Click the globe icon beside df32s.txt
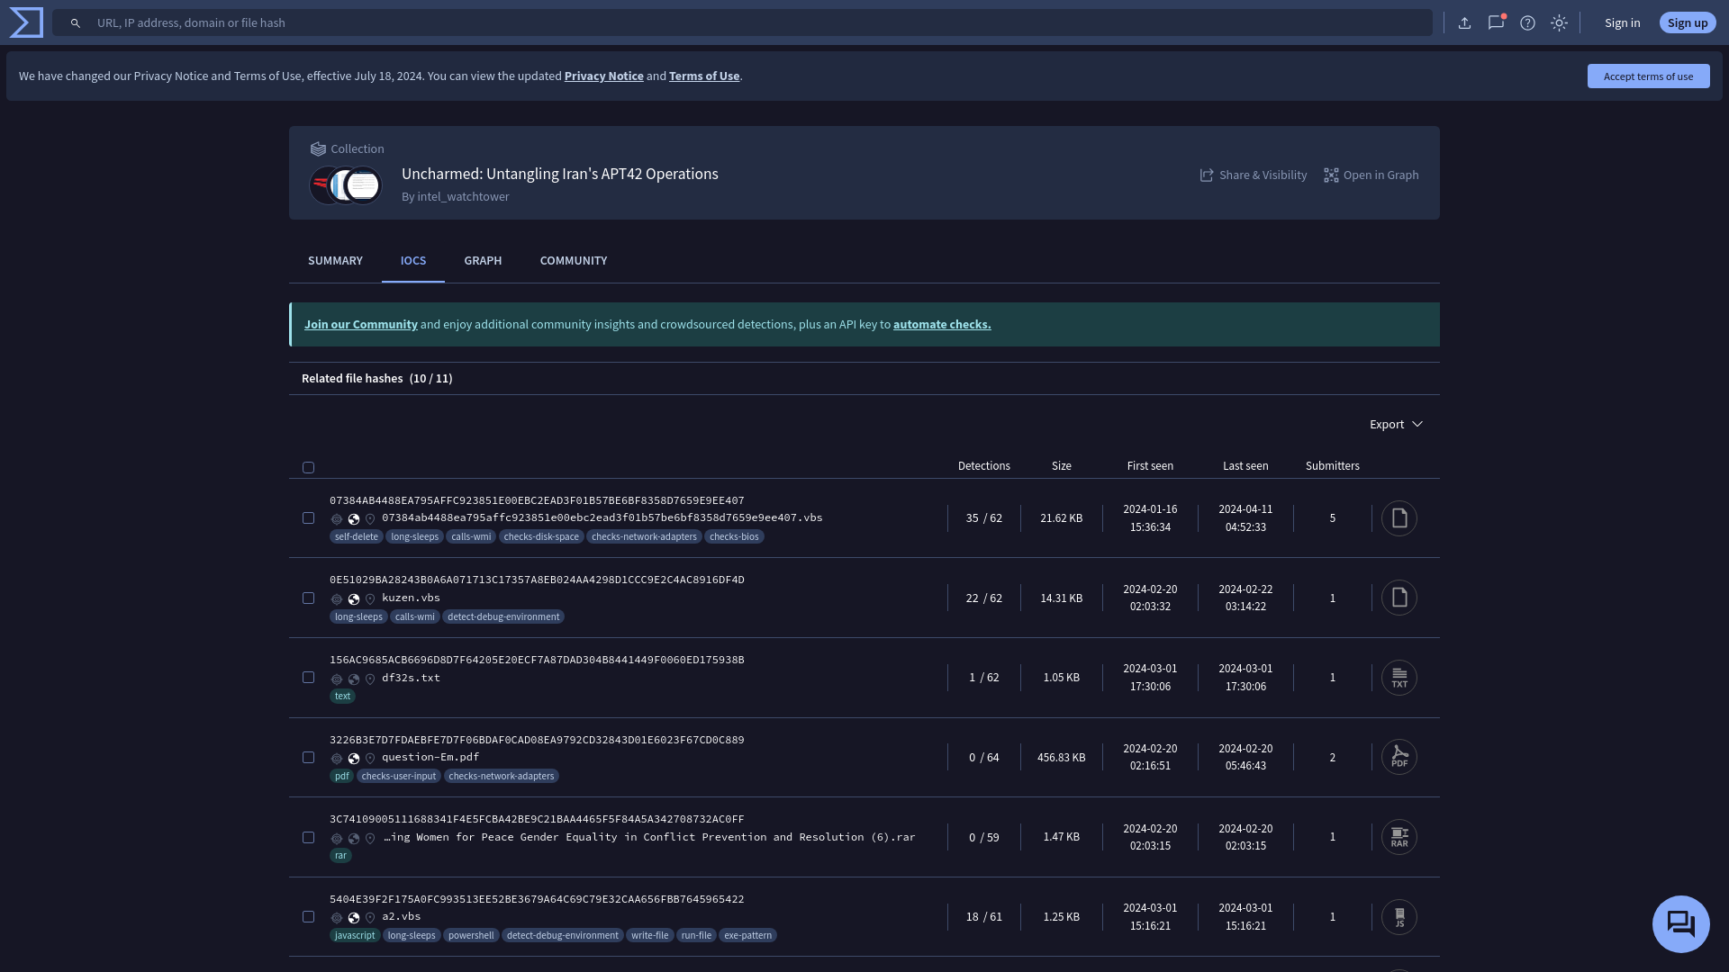 [x=354, y=679]
